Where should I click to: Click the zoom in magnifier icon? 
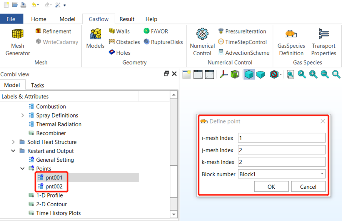(x=313, y=74)
